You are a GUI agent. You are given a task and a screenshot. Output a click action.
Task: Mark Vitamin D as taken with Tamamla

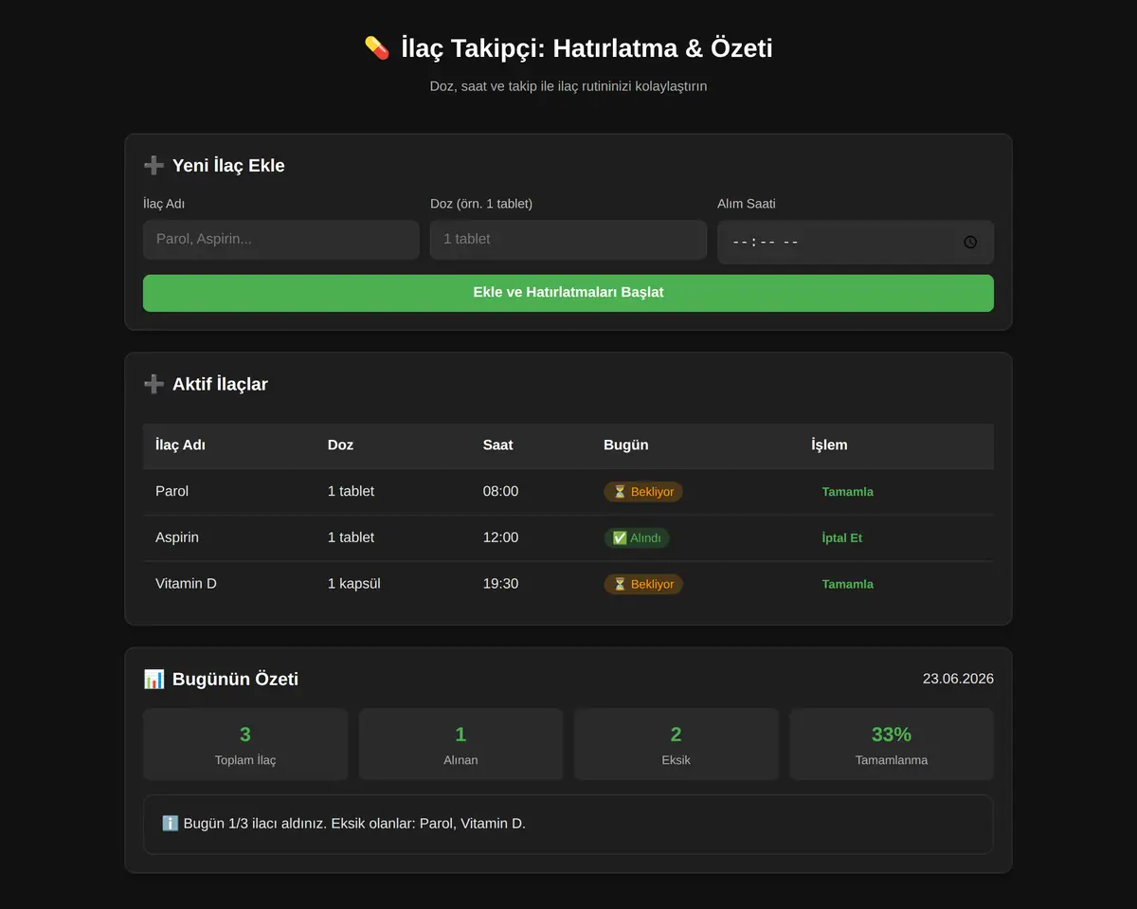[848, 585]
